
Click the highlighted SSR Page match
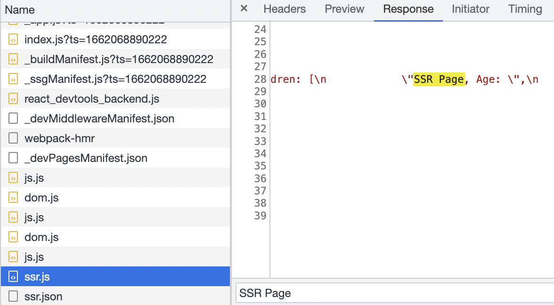(x=439, y=79)
